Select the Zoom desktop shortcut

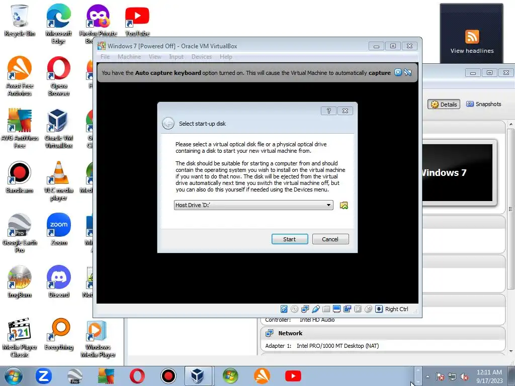pos(58,229)
